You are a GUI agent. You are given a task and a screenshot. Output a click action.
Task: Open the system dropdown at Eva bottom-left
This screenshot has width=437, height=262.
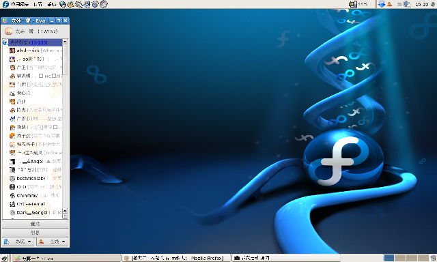pyautogui.click(x=18, y=242)
